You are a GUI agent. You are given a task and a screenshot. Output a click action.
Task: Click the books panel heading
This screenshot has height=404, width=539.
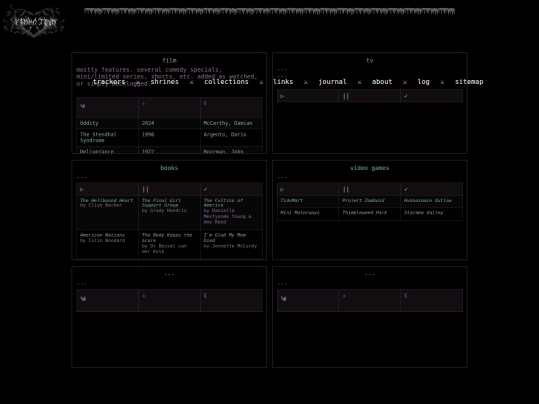point(169,168)
